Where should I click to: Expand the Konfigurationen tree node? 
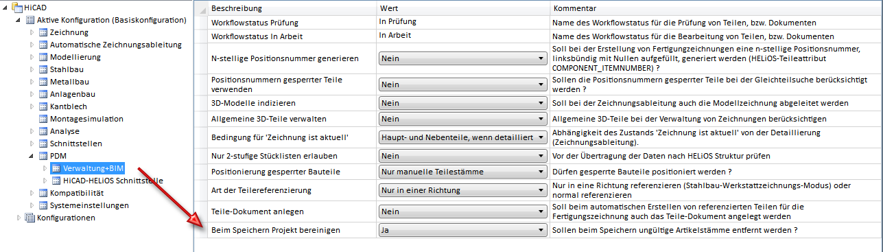19,218
